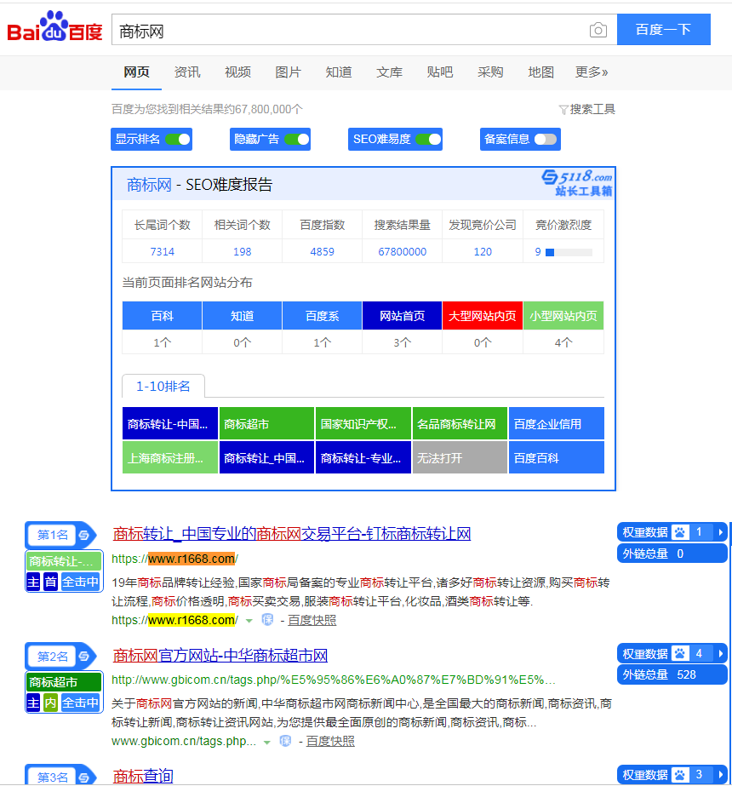The height and width of the screenshot is (786, 732).
Task: Click 全击中 tag under 第2名 result
Action: tap(80, 703)
